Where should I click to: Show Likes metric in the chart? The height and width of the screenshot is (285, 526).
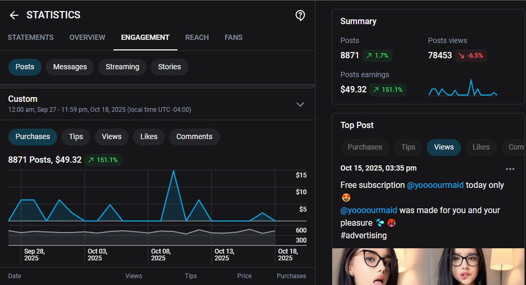click(x=149, y=136)
